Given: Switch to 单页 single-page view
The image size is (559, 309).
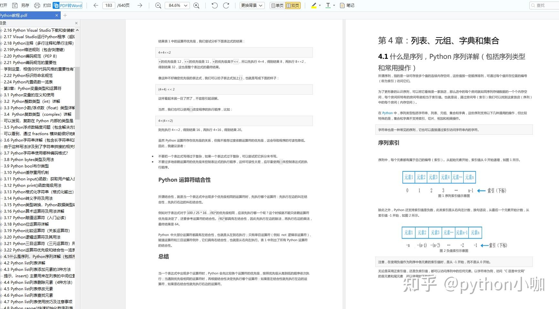Looking at the screenshot, I should pos(278,5).
